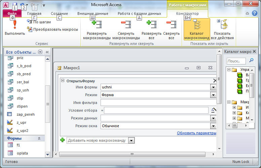Open Внешние данные ribbon tab

coord(93,13)
